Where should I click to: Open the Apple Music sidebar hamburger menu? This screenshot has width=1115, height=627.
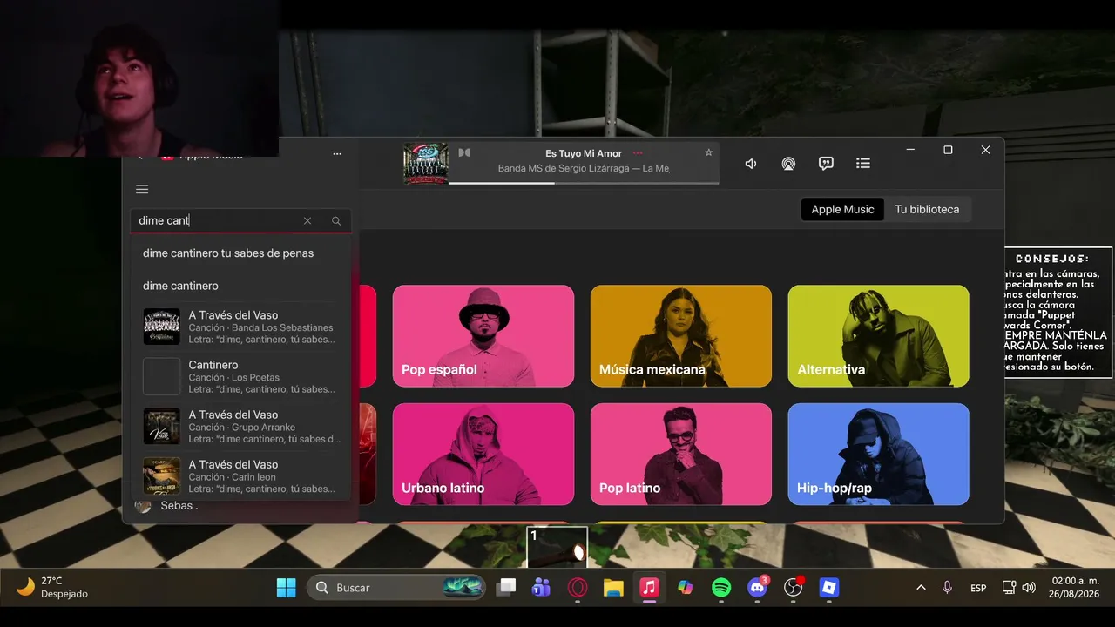click(x=142, y=190)
